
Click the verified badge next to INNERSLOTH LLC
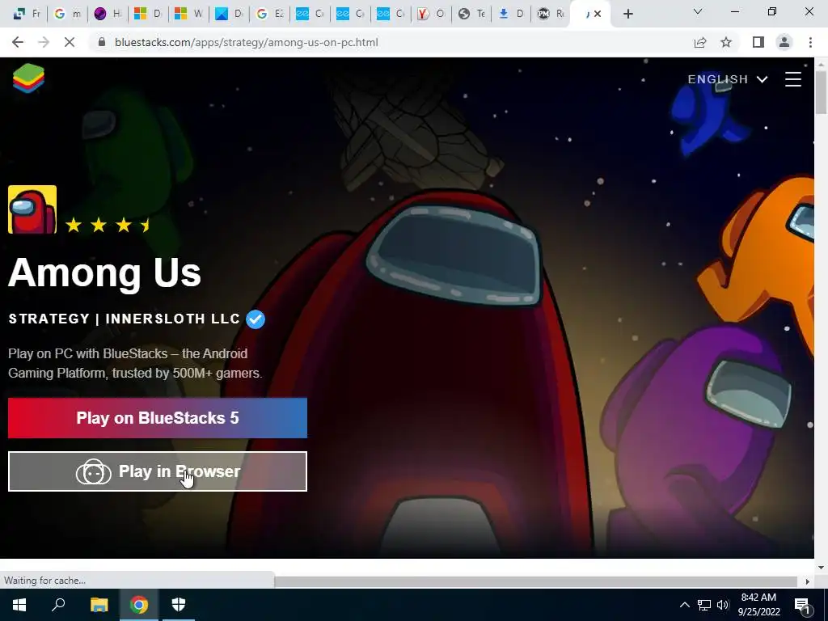click(x=256, y=319)
